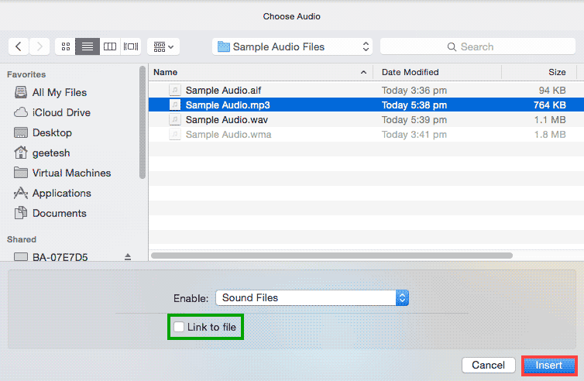Switch to Cover Flow view
Viewport: 584px width, 381px height.
[131, 46]
